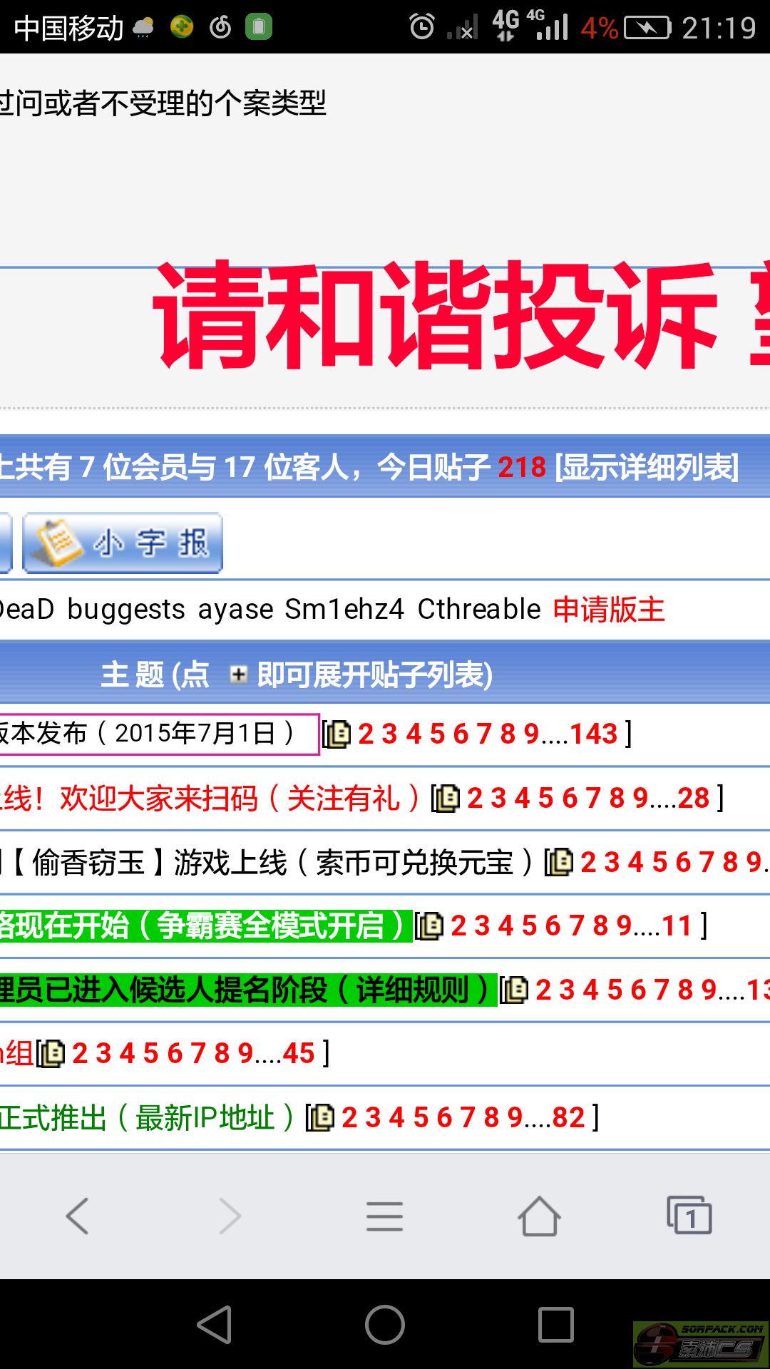Image resolution: width=770 pixels, height=1369 pixels.
Task: Click the 请和谐投诉 red banner
Action: [435, 315]
